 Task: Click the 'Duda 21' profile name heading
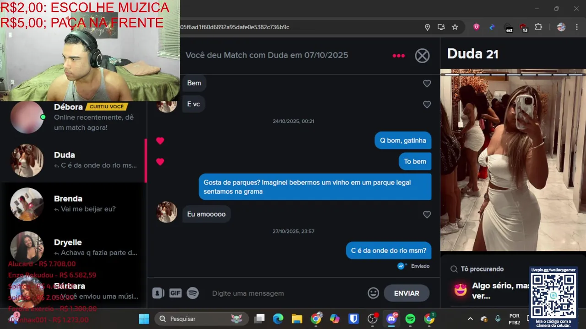tap(472, 54)
